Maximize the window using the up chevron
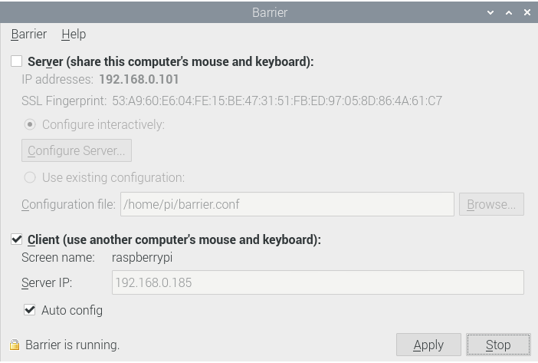This screenshot has width=538, height=363. [509, 13]
